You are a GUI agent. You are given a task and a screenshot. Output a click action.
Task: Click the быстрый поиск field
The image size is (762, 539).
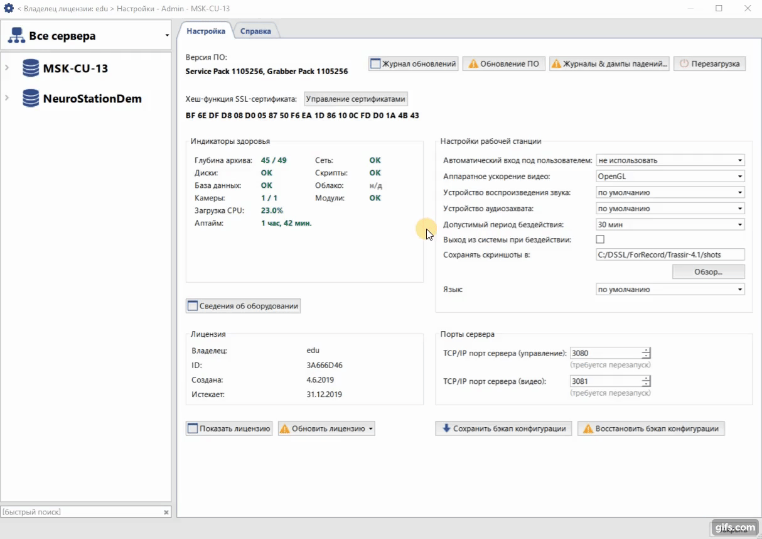click(81, 512)
